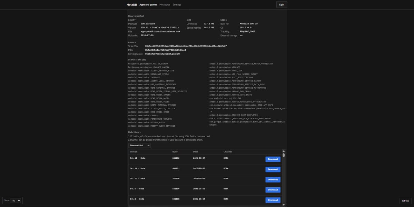This screenshot has height=207, width=414.
Task: Click the horizonos.permission.AVATAR_CAMERA entry
Action: tap(148, 64)
